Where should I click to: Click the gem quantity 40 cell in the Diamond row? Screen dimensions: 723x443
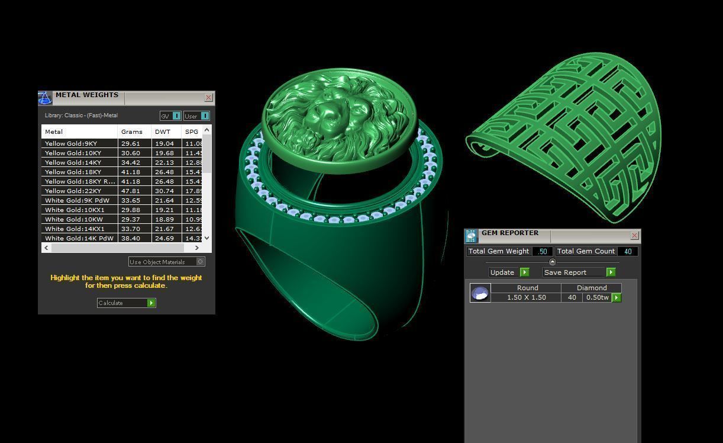coord(572,297)
